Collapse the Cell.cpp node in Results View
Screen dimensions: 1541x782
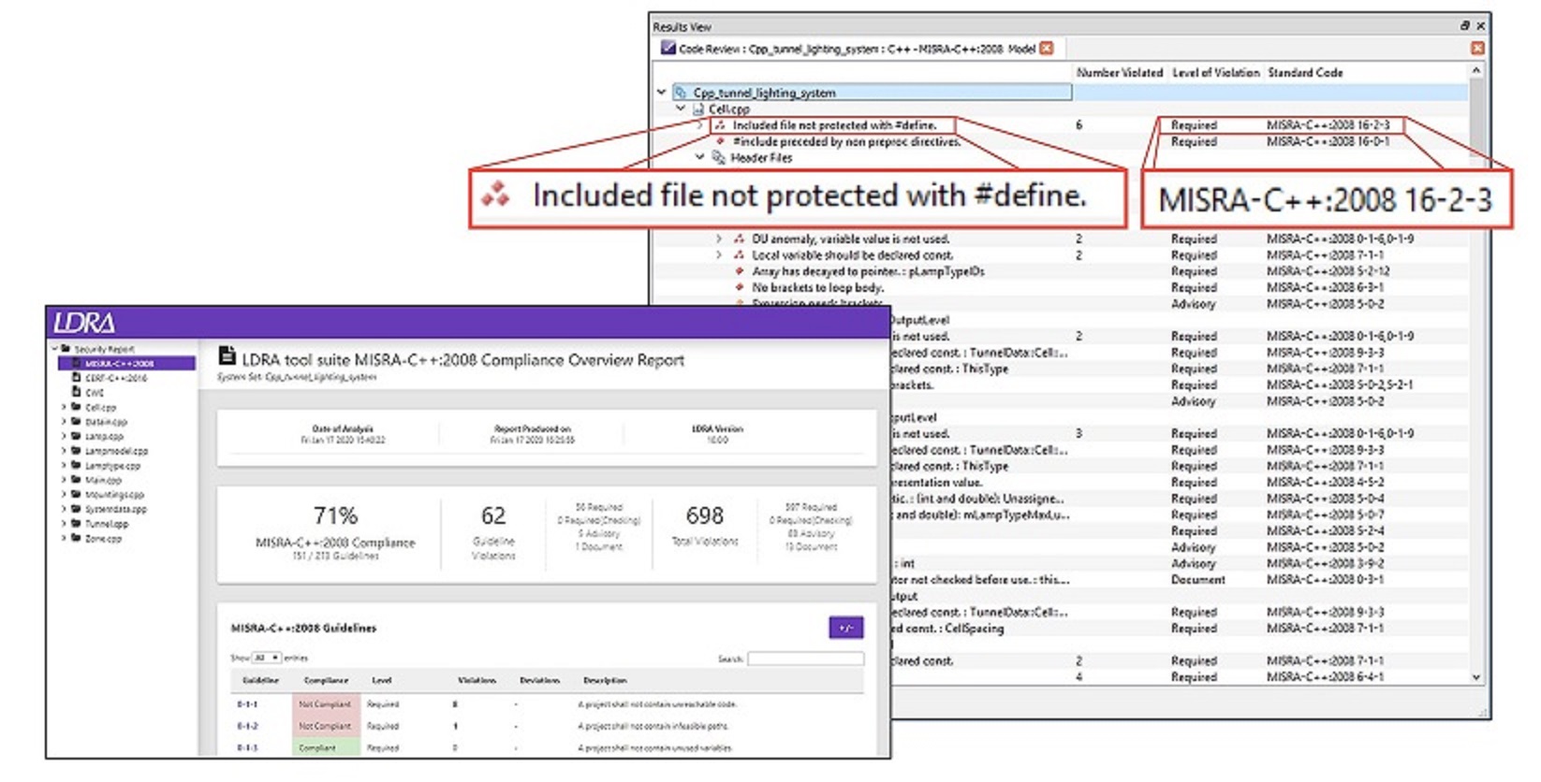(681, 109)
